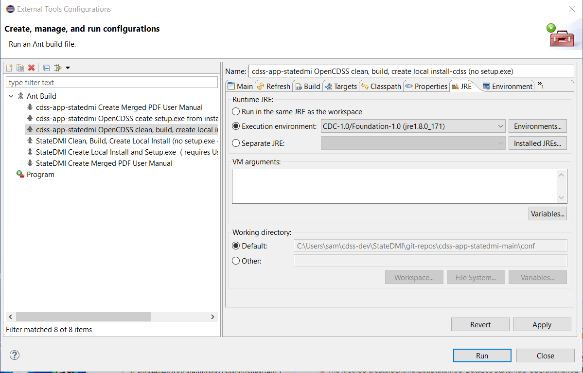Viewport: 583px width, 373px height.
Task: Click ant icon of Create Merged PDF cdss-app-statedmi
Action: click(x=30, y=107)
